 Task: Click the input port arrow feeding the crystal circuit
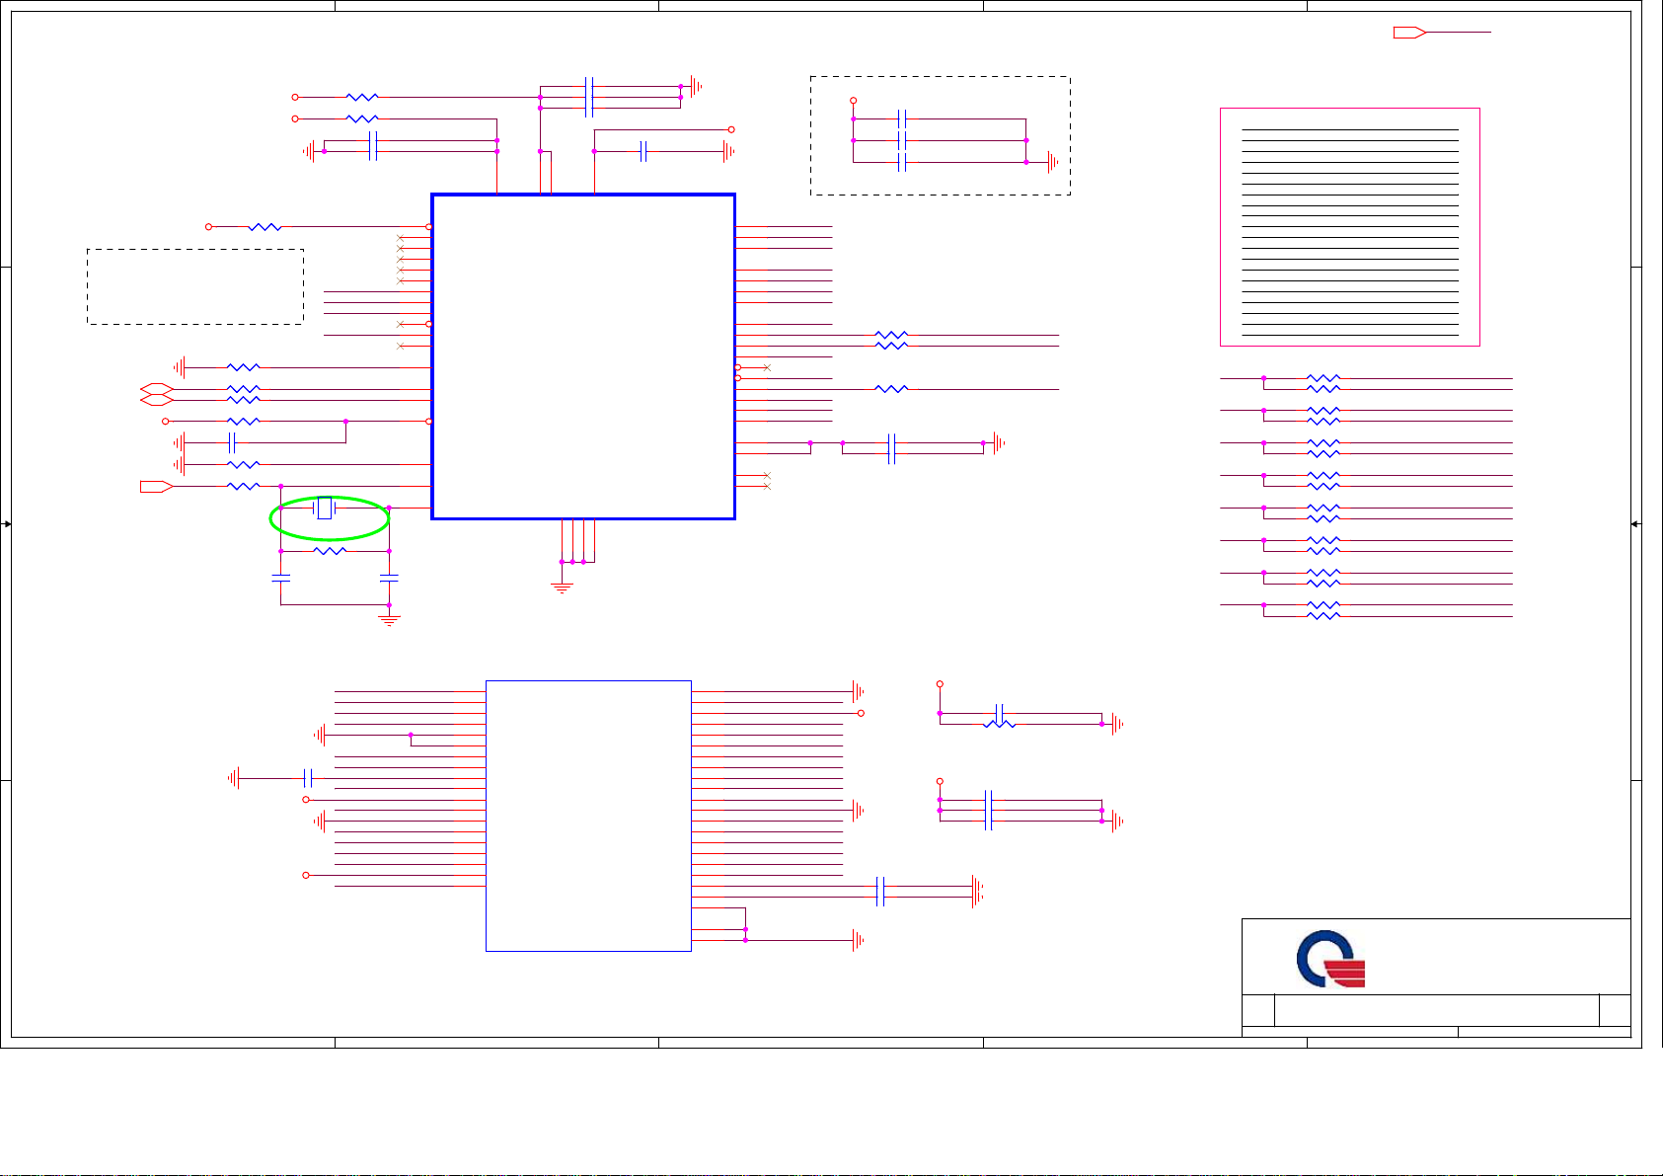point(157,486)
